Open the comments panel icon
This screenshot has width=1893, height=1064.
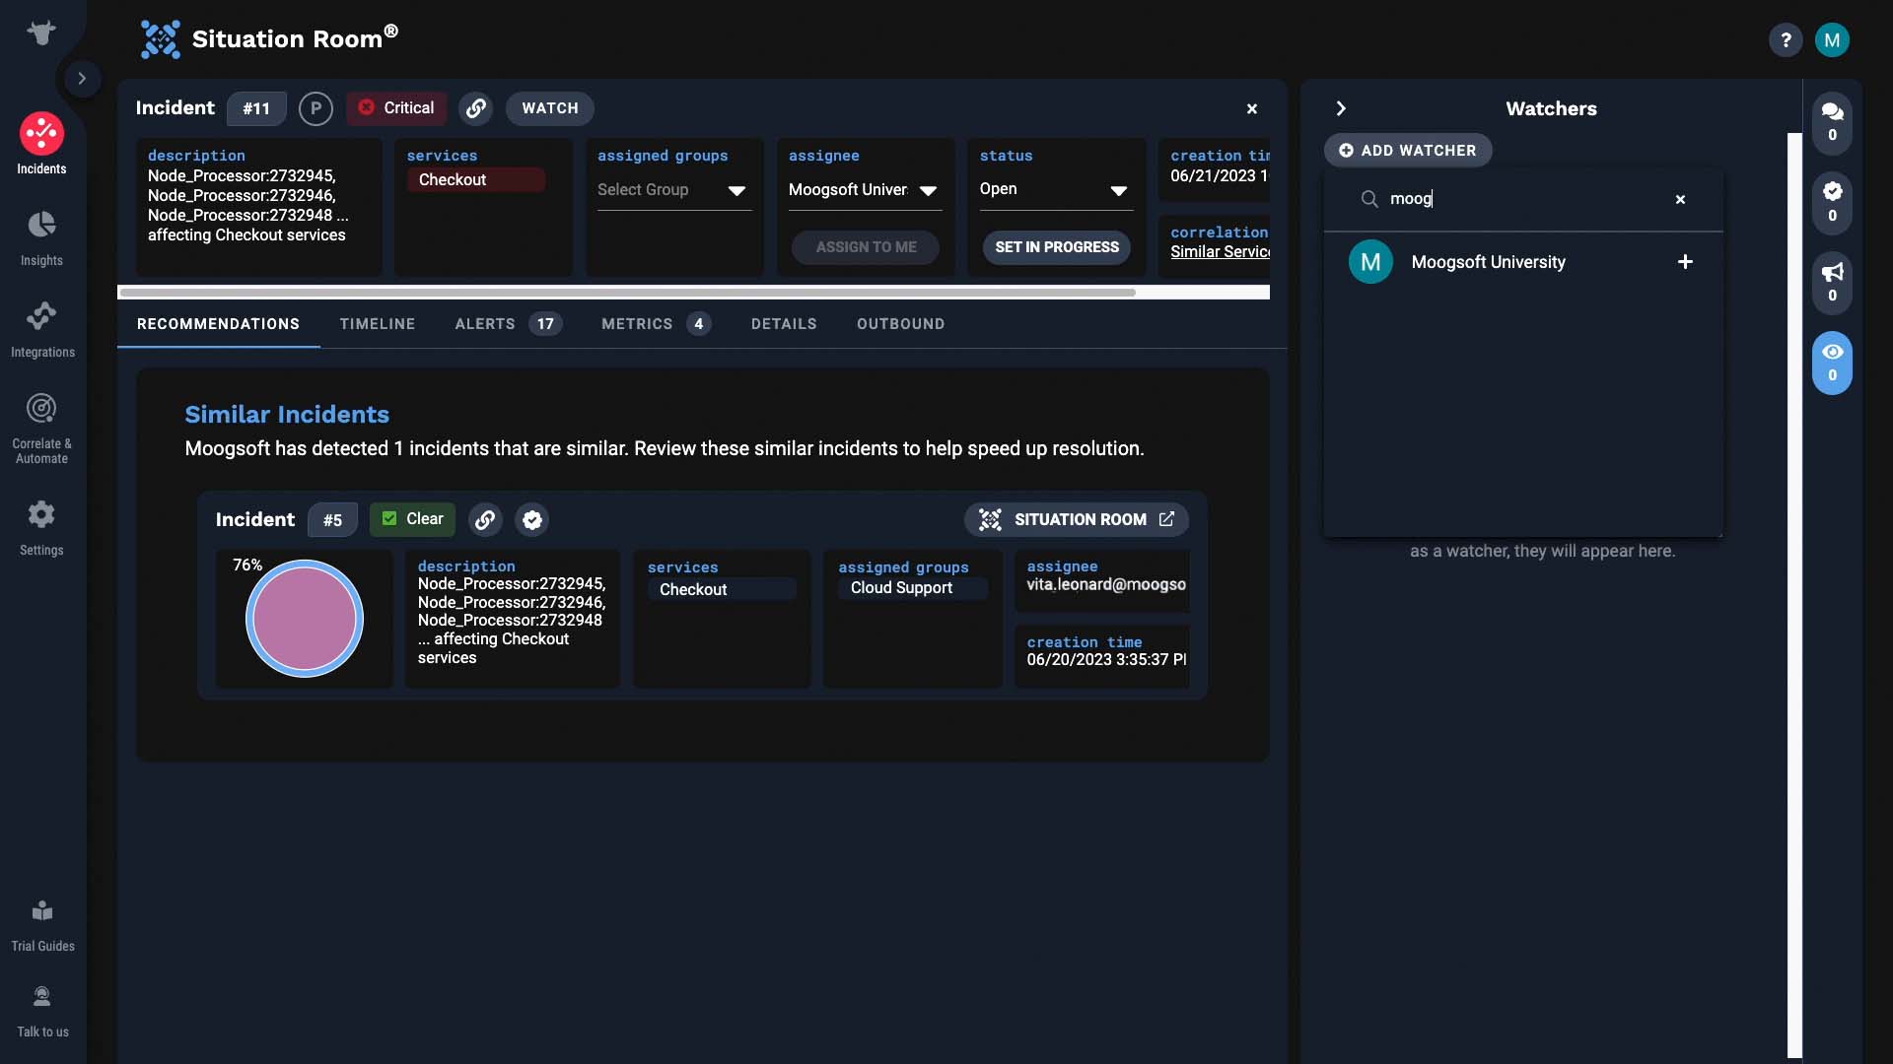click(x=1832, y=122)
